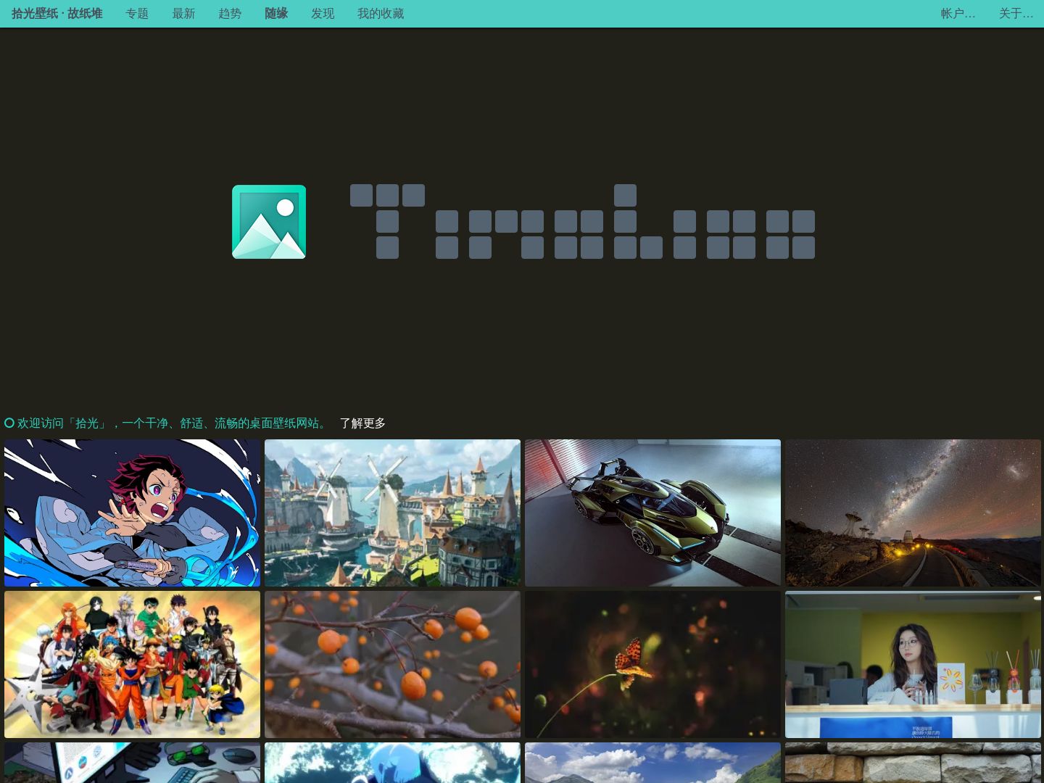The height and width of the screenshot is (783, 1044).
Task: Open the stone wall wallpaper thumbnail
Action: (x=913, y=763)
